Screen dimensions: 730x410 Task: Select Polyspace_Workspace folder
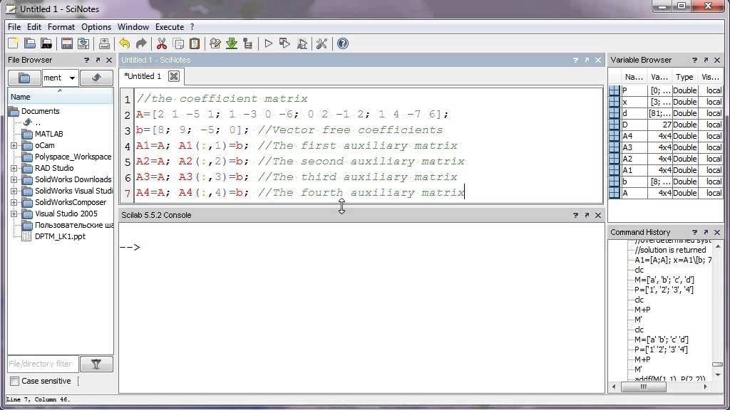(x=73, y=157)
